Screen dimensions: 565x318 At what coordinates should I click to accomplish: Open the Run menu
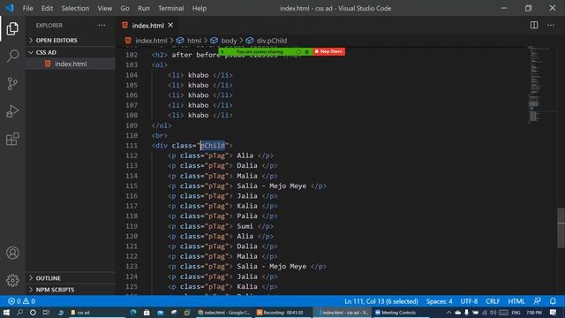click(143, 8)
